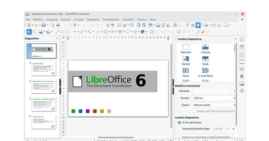269x141 pixels.
Task: Expand the Paste options dropdown arrow
Action: [x=79, y=25]
